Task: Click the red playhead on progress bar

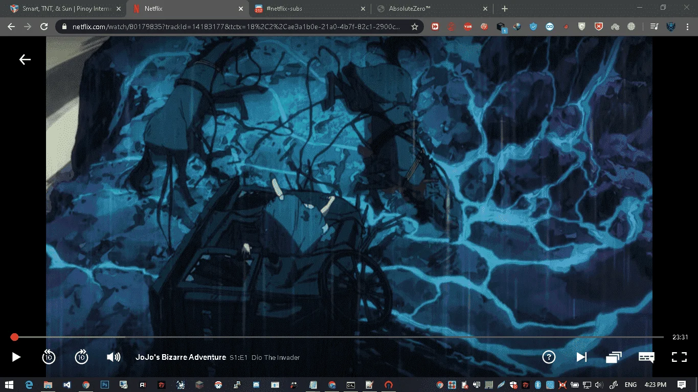Action: [14, 337]
